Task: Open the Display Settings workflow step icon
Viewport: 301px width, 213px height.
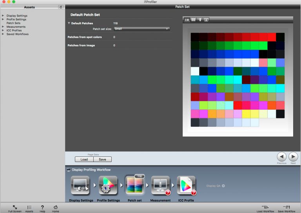Action: [80, 186]
